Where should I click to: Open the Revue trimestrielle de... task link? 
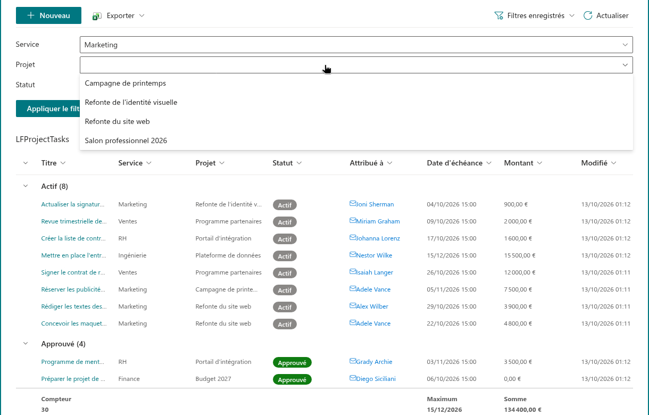click(74, 221)
